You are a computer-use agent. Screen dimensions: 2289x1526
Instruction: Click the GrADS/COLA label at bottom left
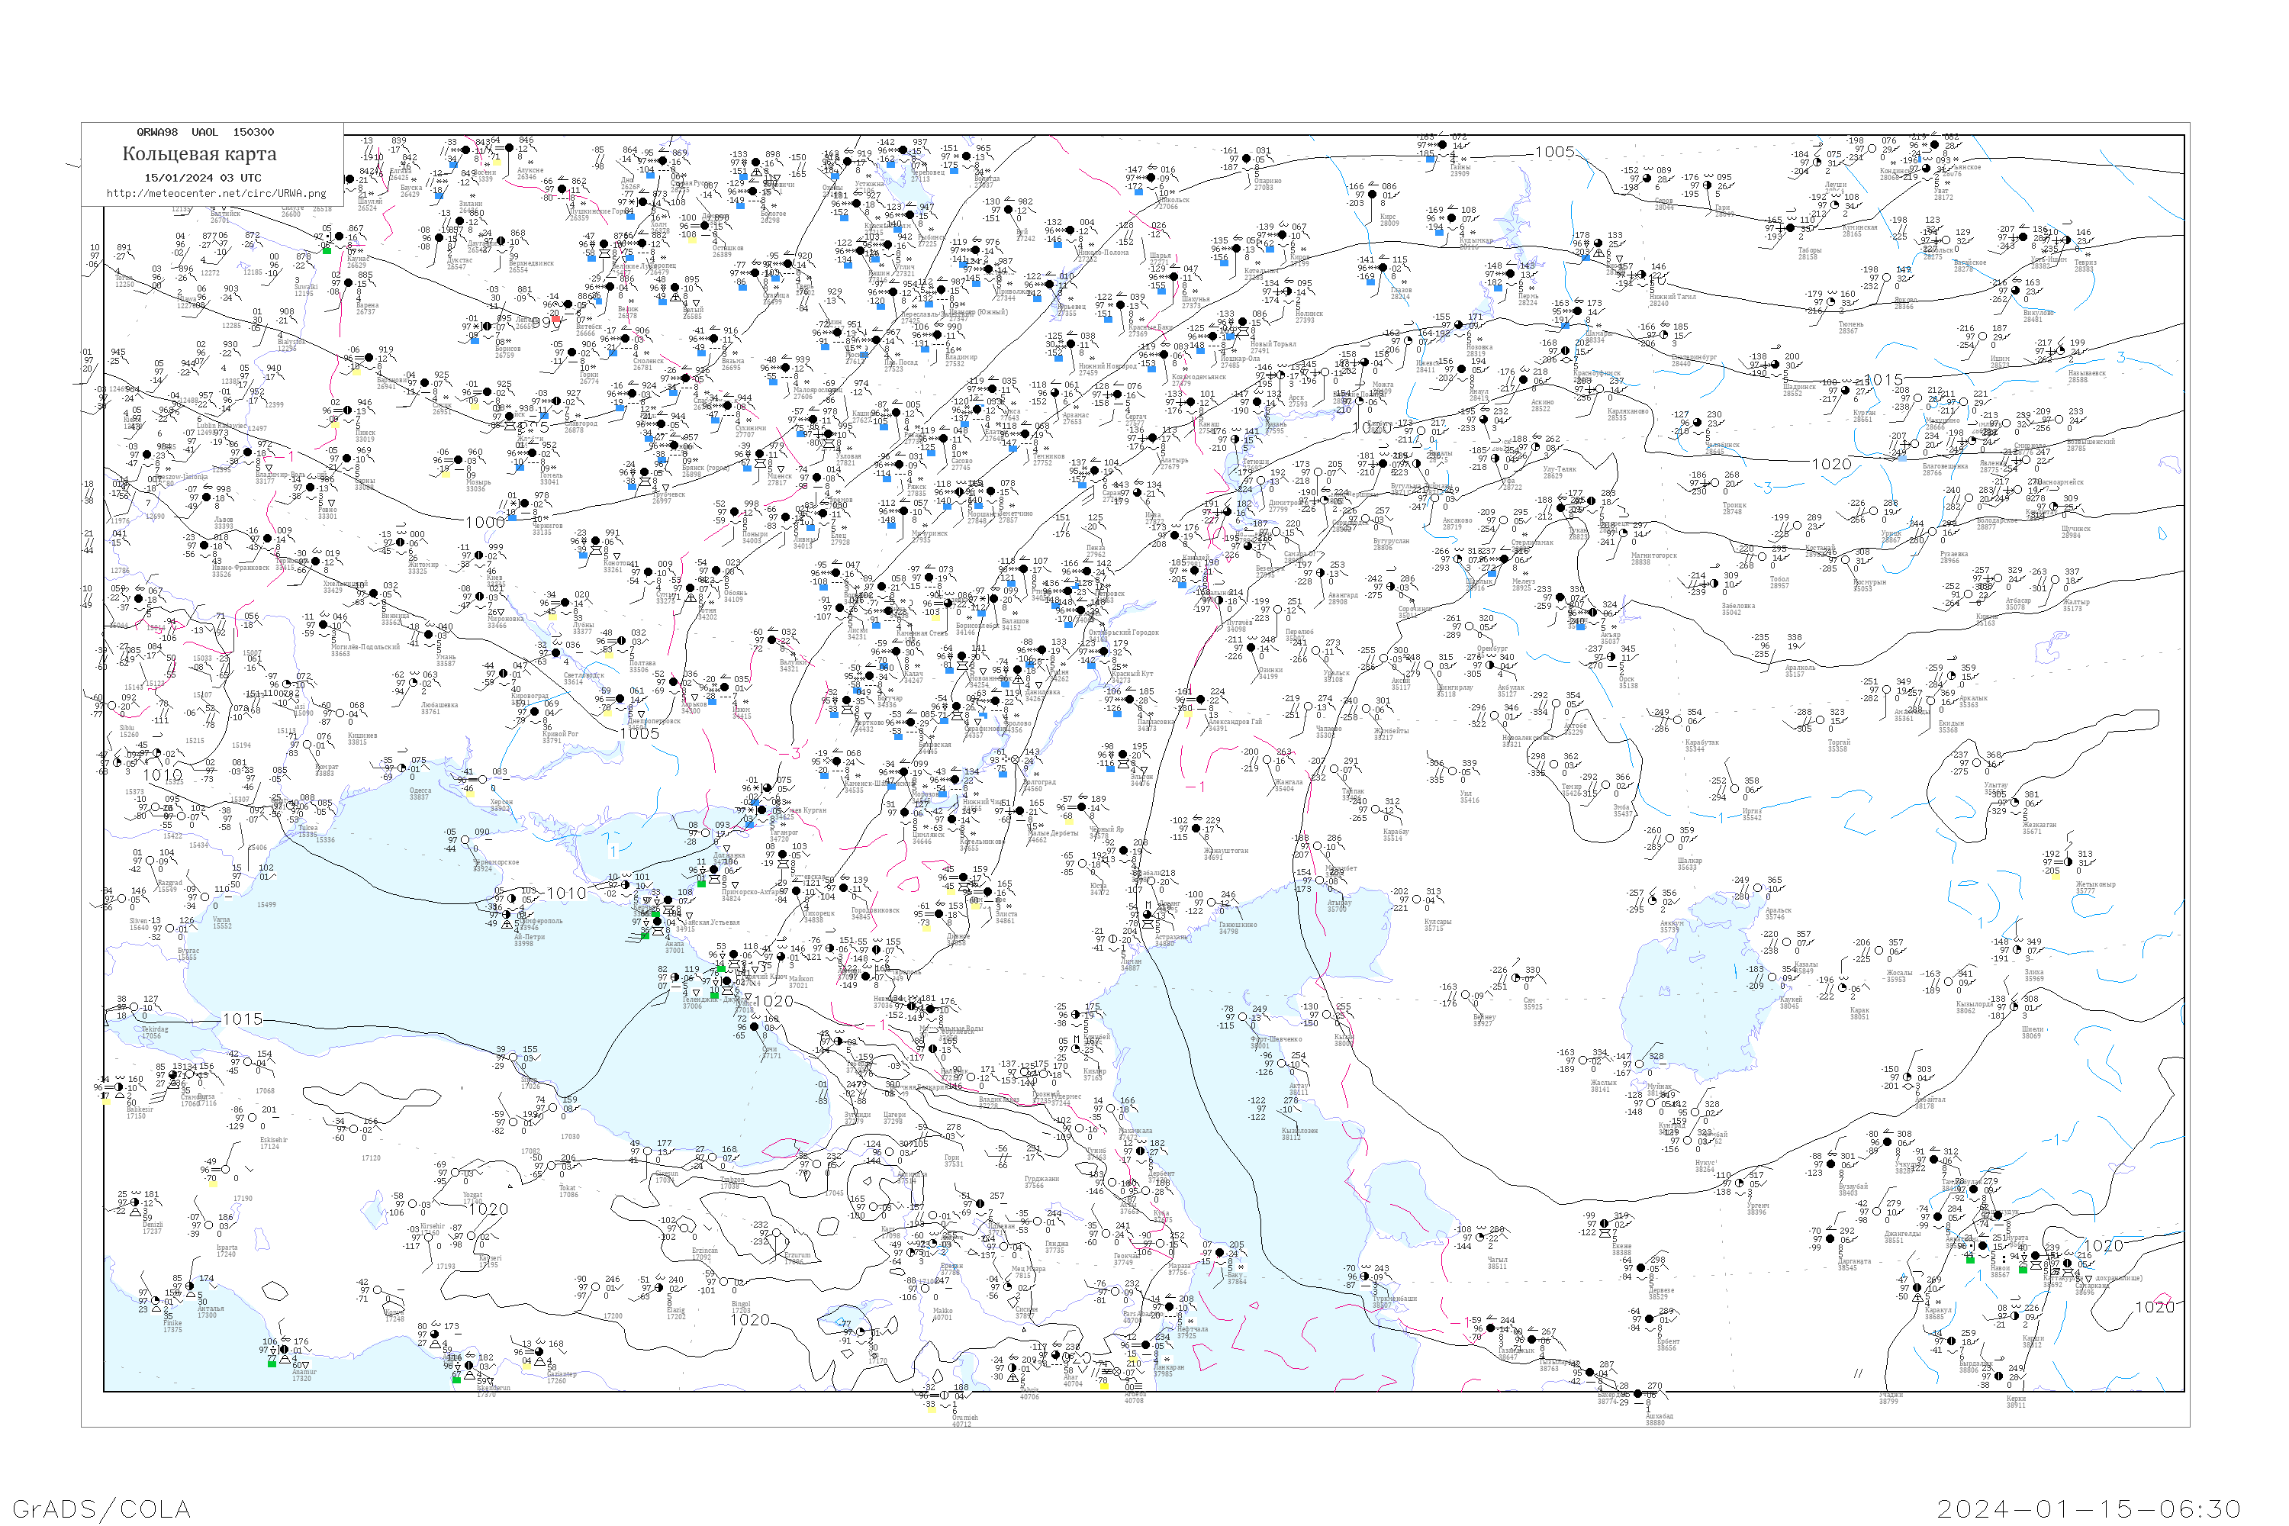click(101, 1508)
